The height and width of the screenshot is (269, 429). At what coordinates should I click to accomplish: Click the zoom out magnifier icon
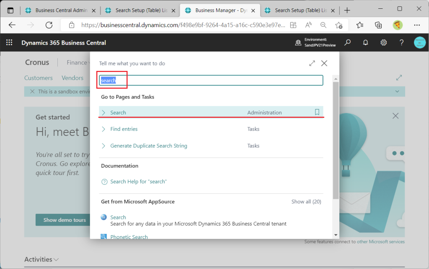coord(323,25)
